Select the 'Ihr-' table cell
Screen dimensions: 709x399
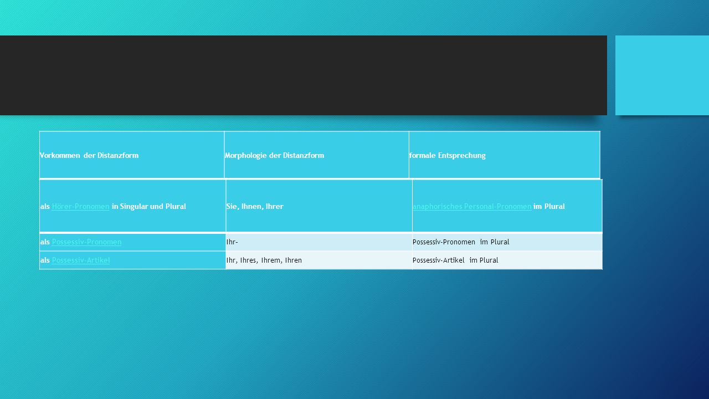pyautogui.click(x=319, y=242)
